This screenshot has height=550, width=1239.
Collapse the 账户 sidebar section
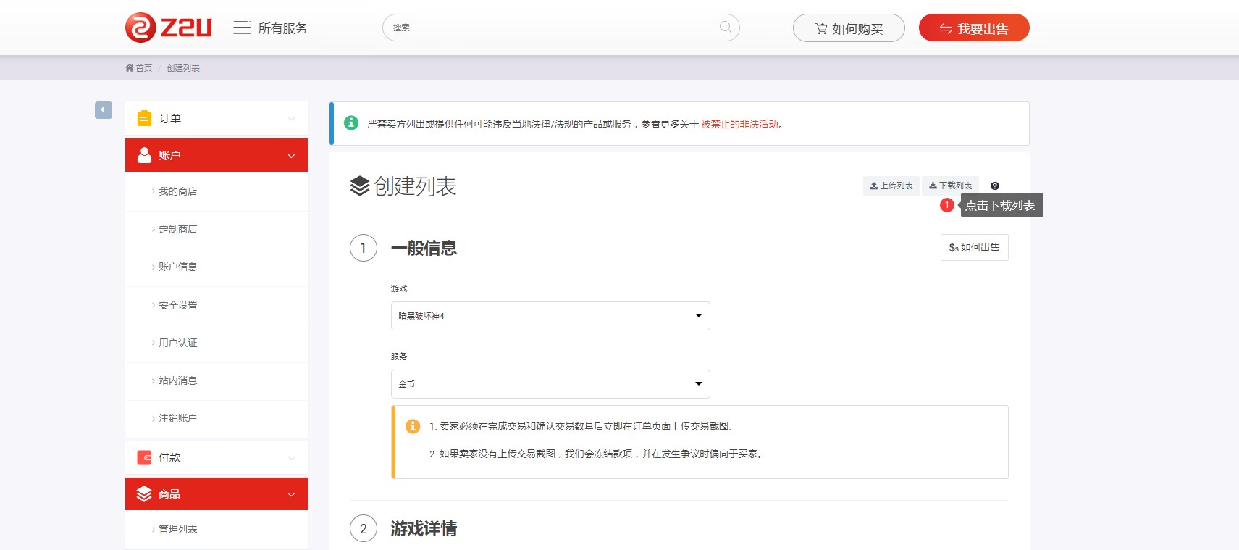tap(217, 156)
